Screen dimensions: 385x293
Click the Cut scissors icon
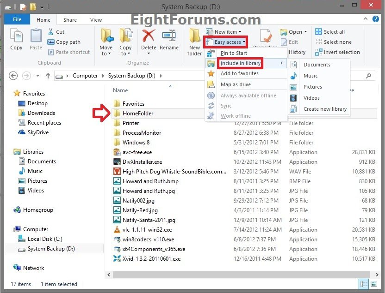(51, 32)
